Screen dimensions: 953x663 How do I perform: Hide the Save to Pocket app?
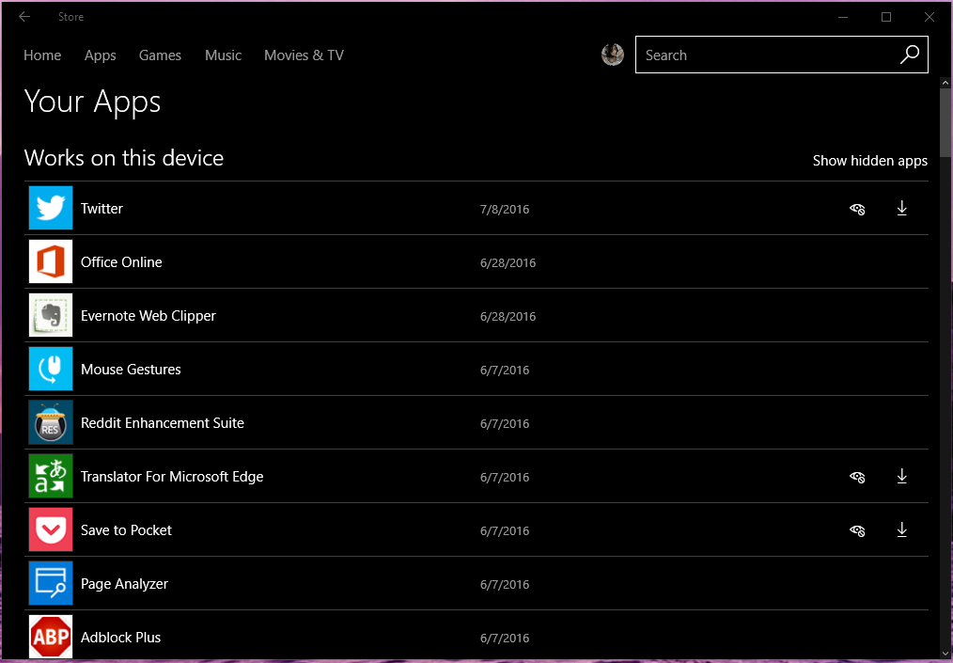click(x=857, y=530)
